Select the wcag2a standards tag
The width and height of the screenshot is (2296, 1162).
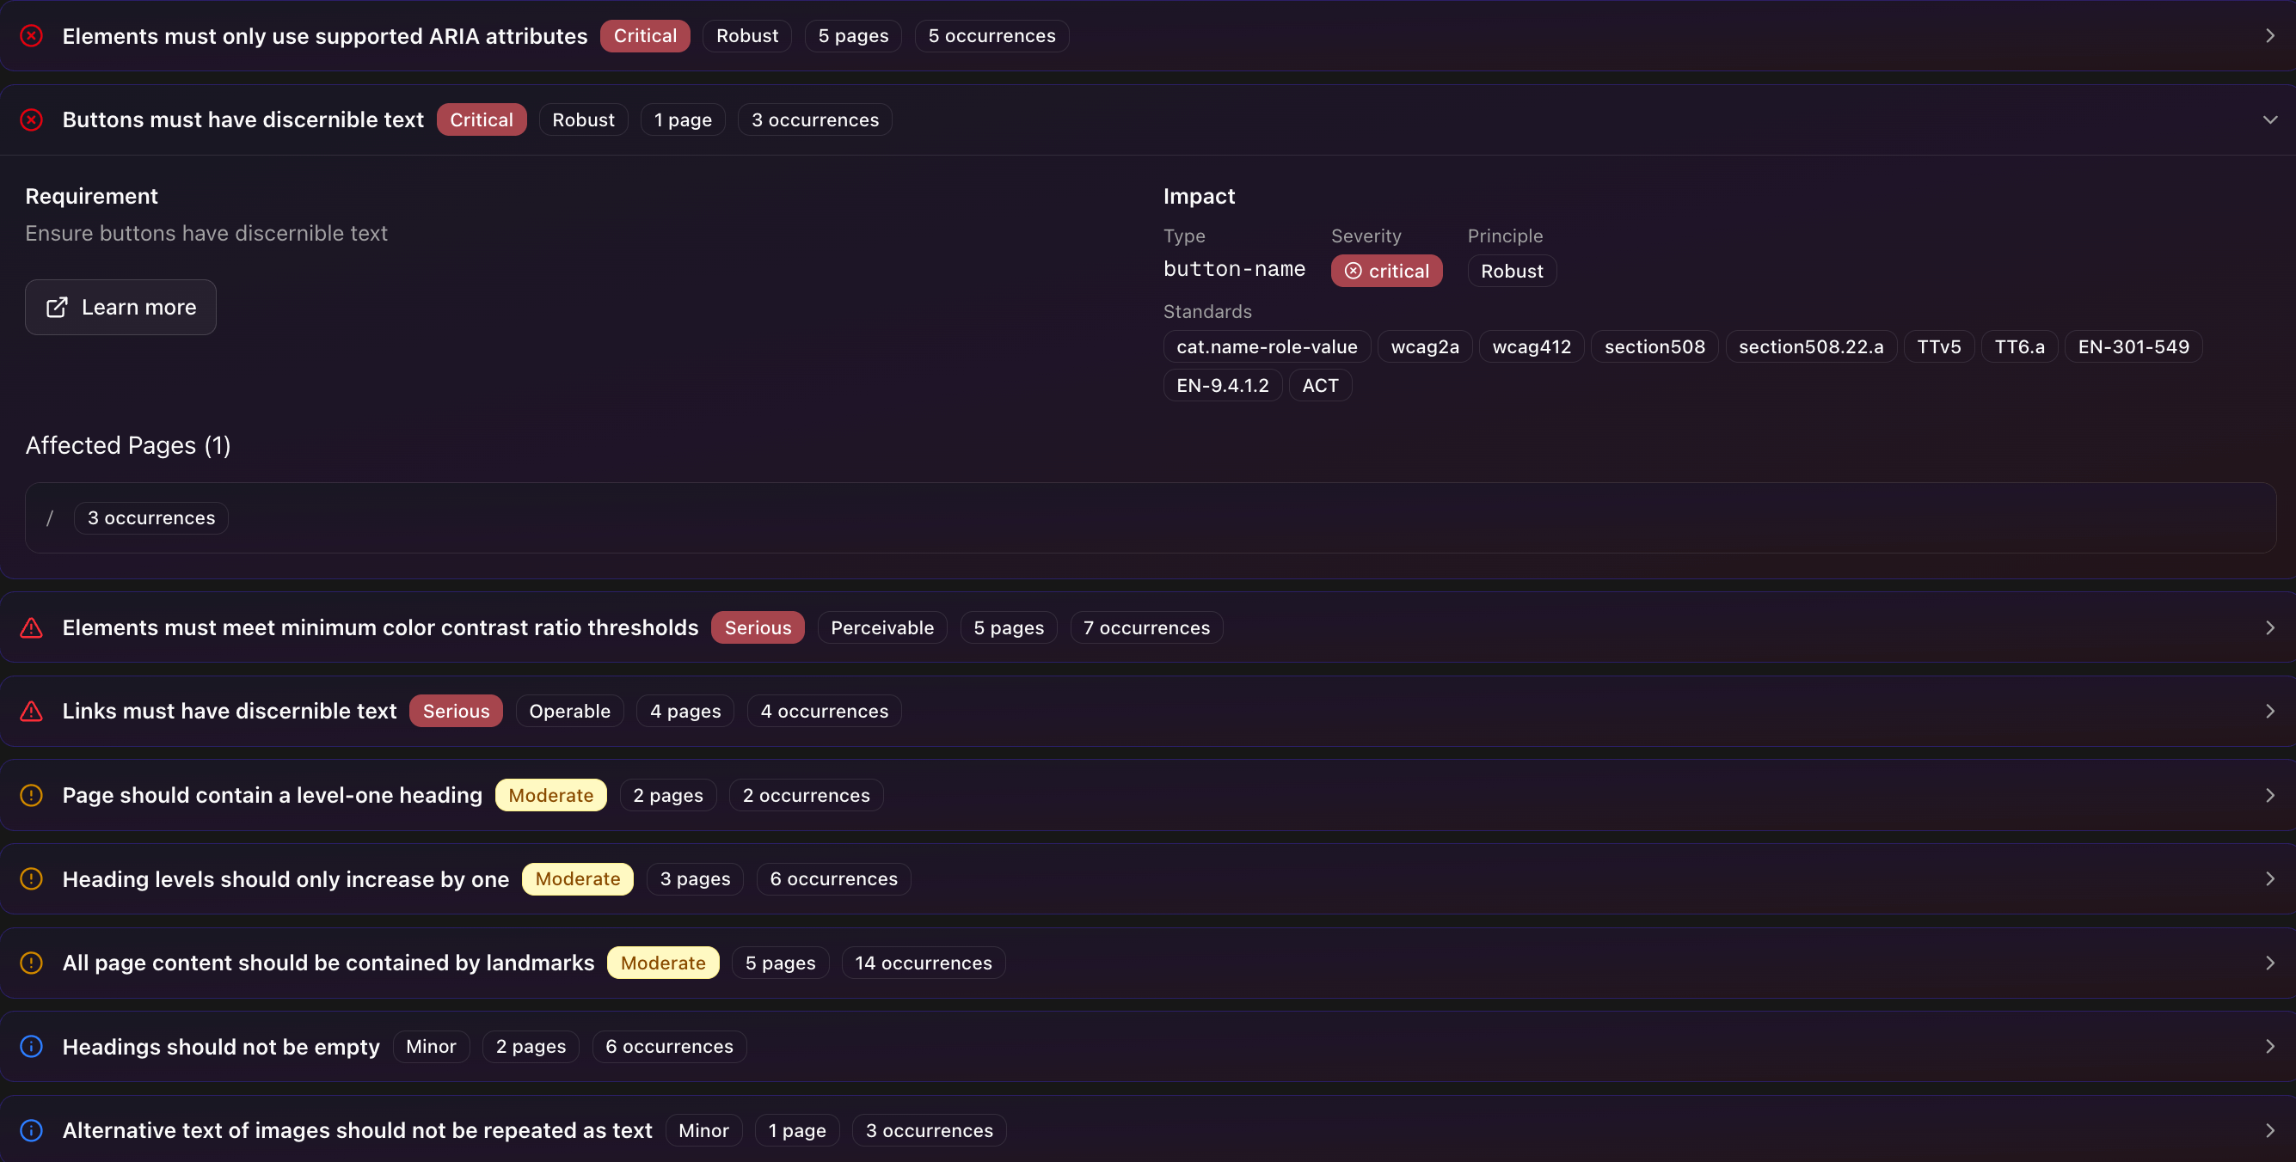click(x=1423, y=346)
